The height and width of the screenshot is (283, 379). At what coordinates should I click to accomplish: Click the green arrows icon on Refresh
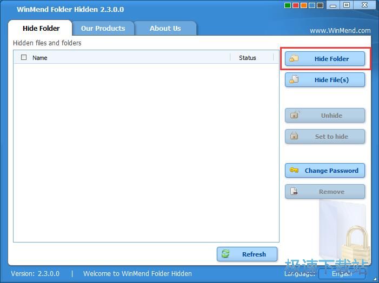pos(225,254)
